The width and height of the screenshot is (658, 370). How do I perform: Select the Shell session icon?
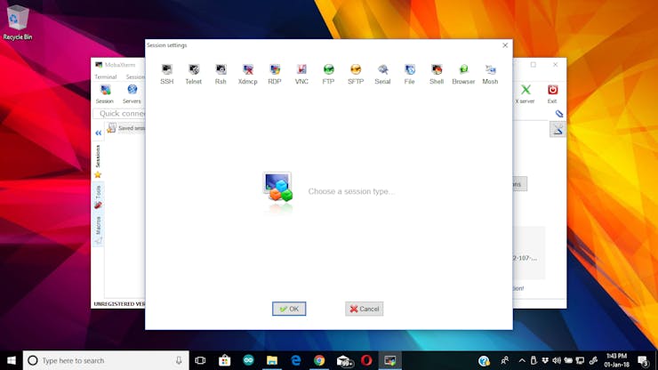coord(437,74)
